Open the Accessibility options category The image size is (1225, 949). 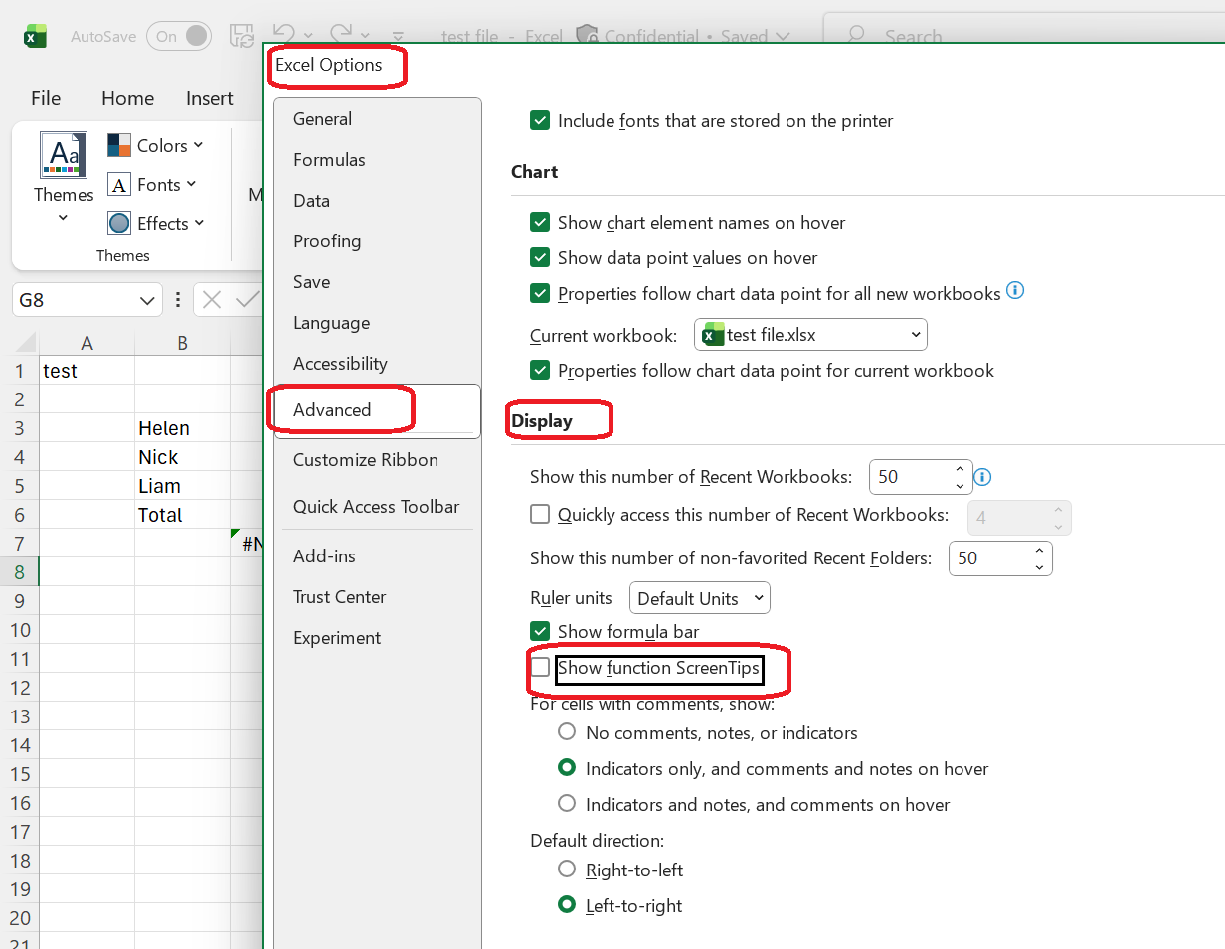pos(377,364)
